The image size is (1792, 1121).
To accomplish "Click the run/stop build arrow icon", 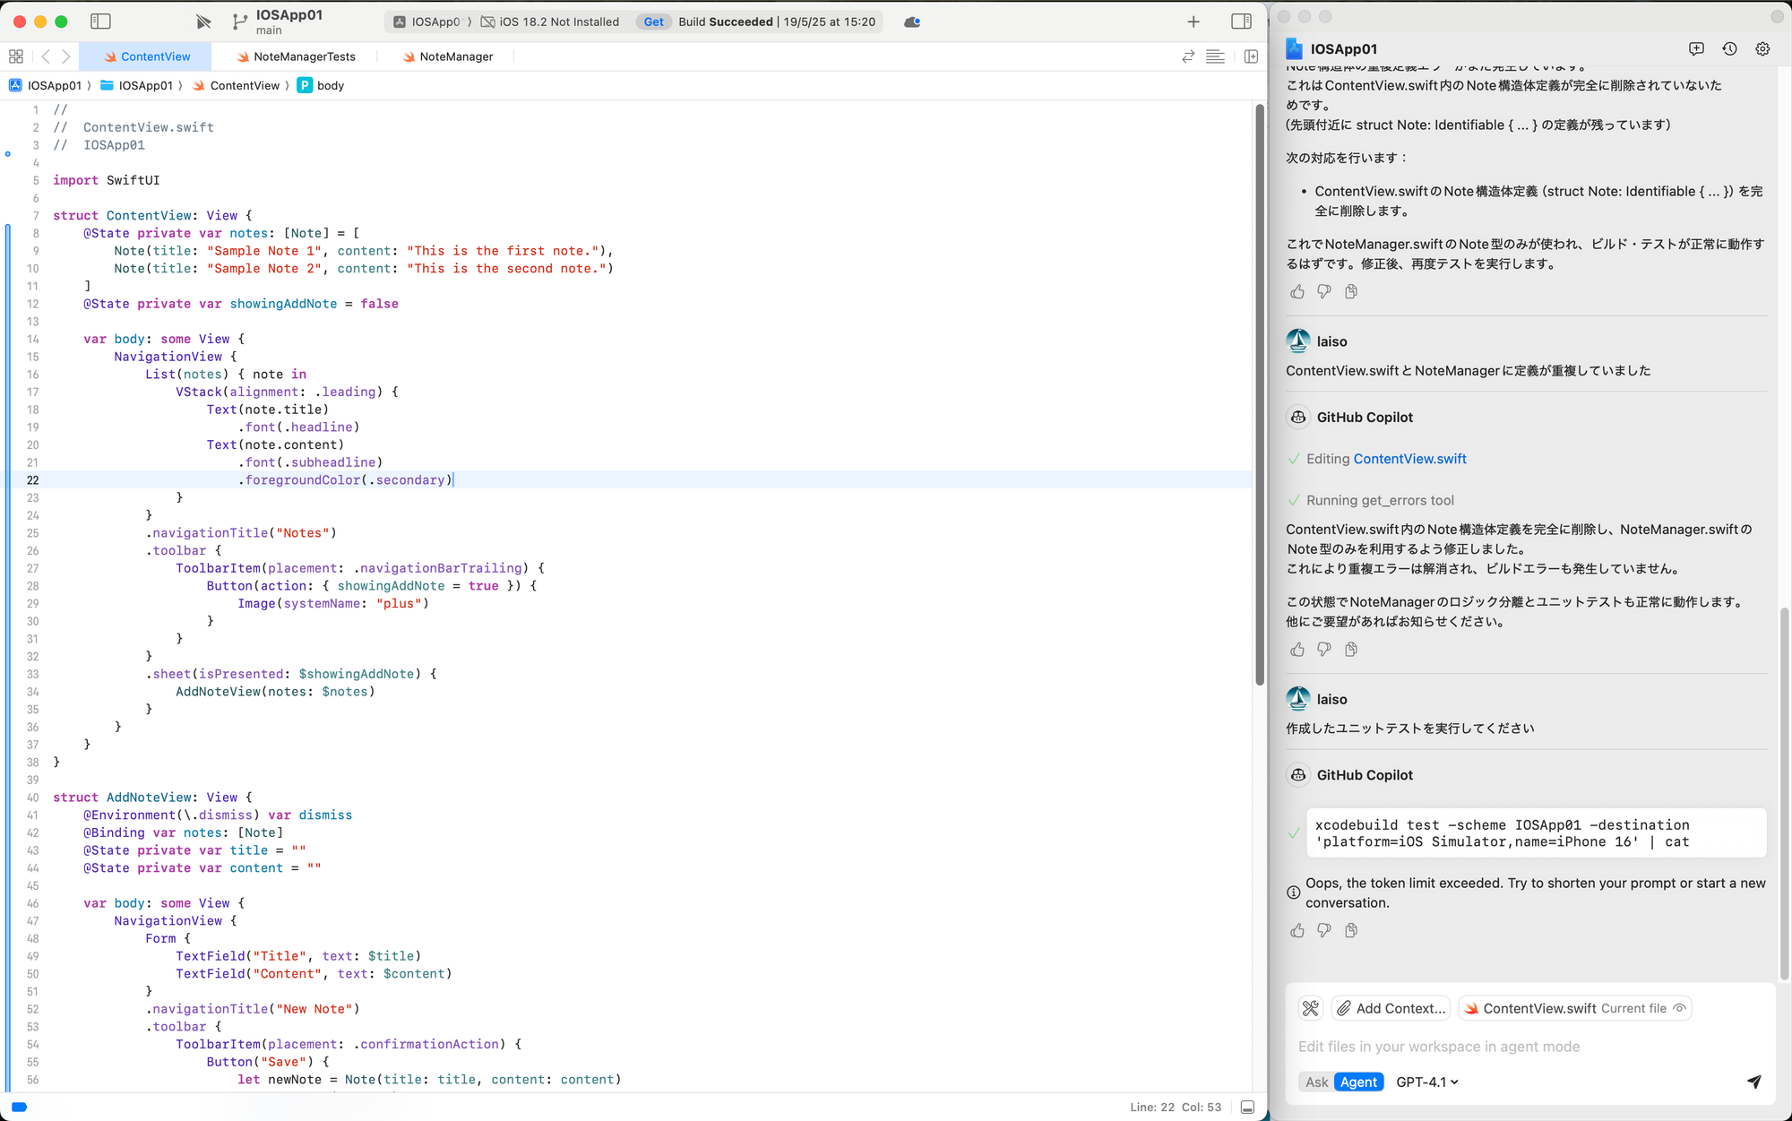I will tap(203, 22).
